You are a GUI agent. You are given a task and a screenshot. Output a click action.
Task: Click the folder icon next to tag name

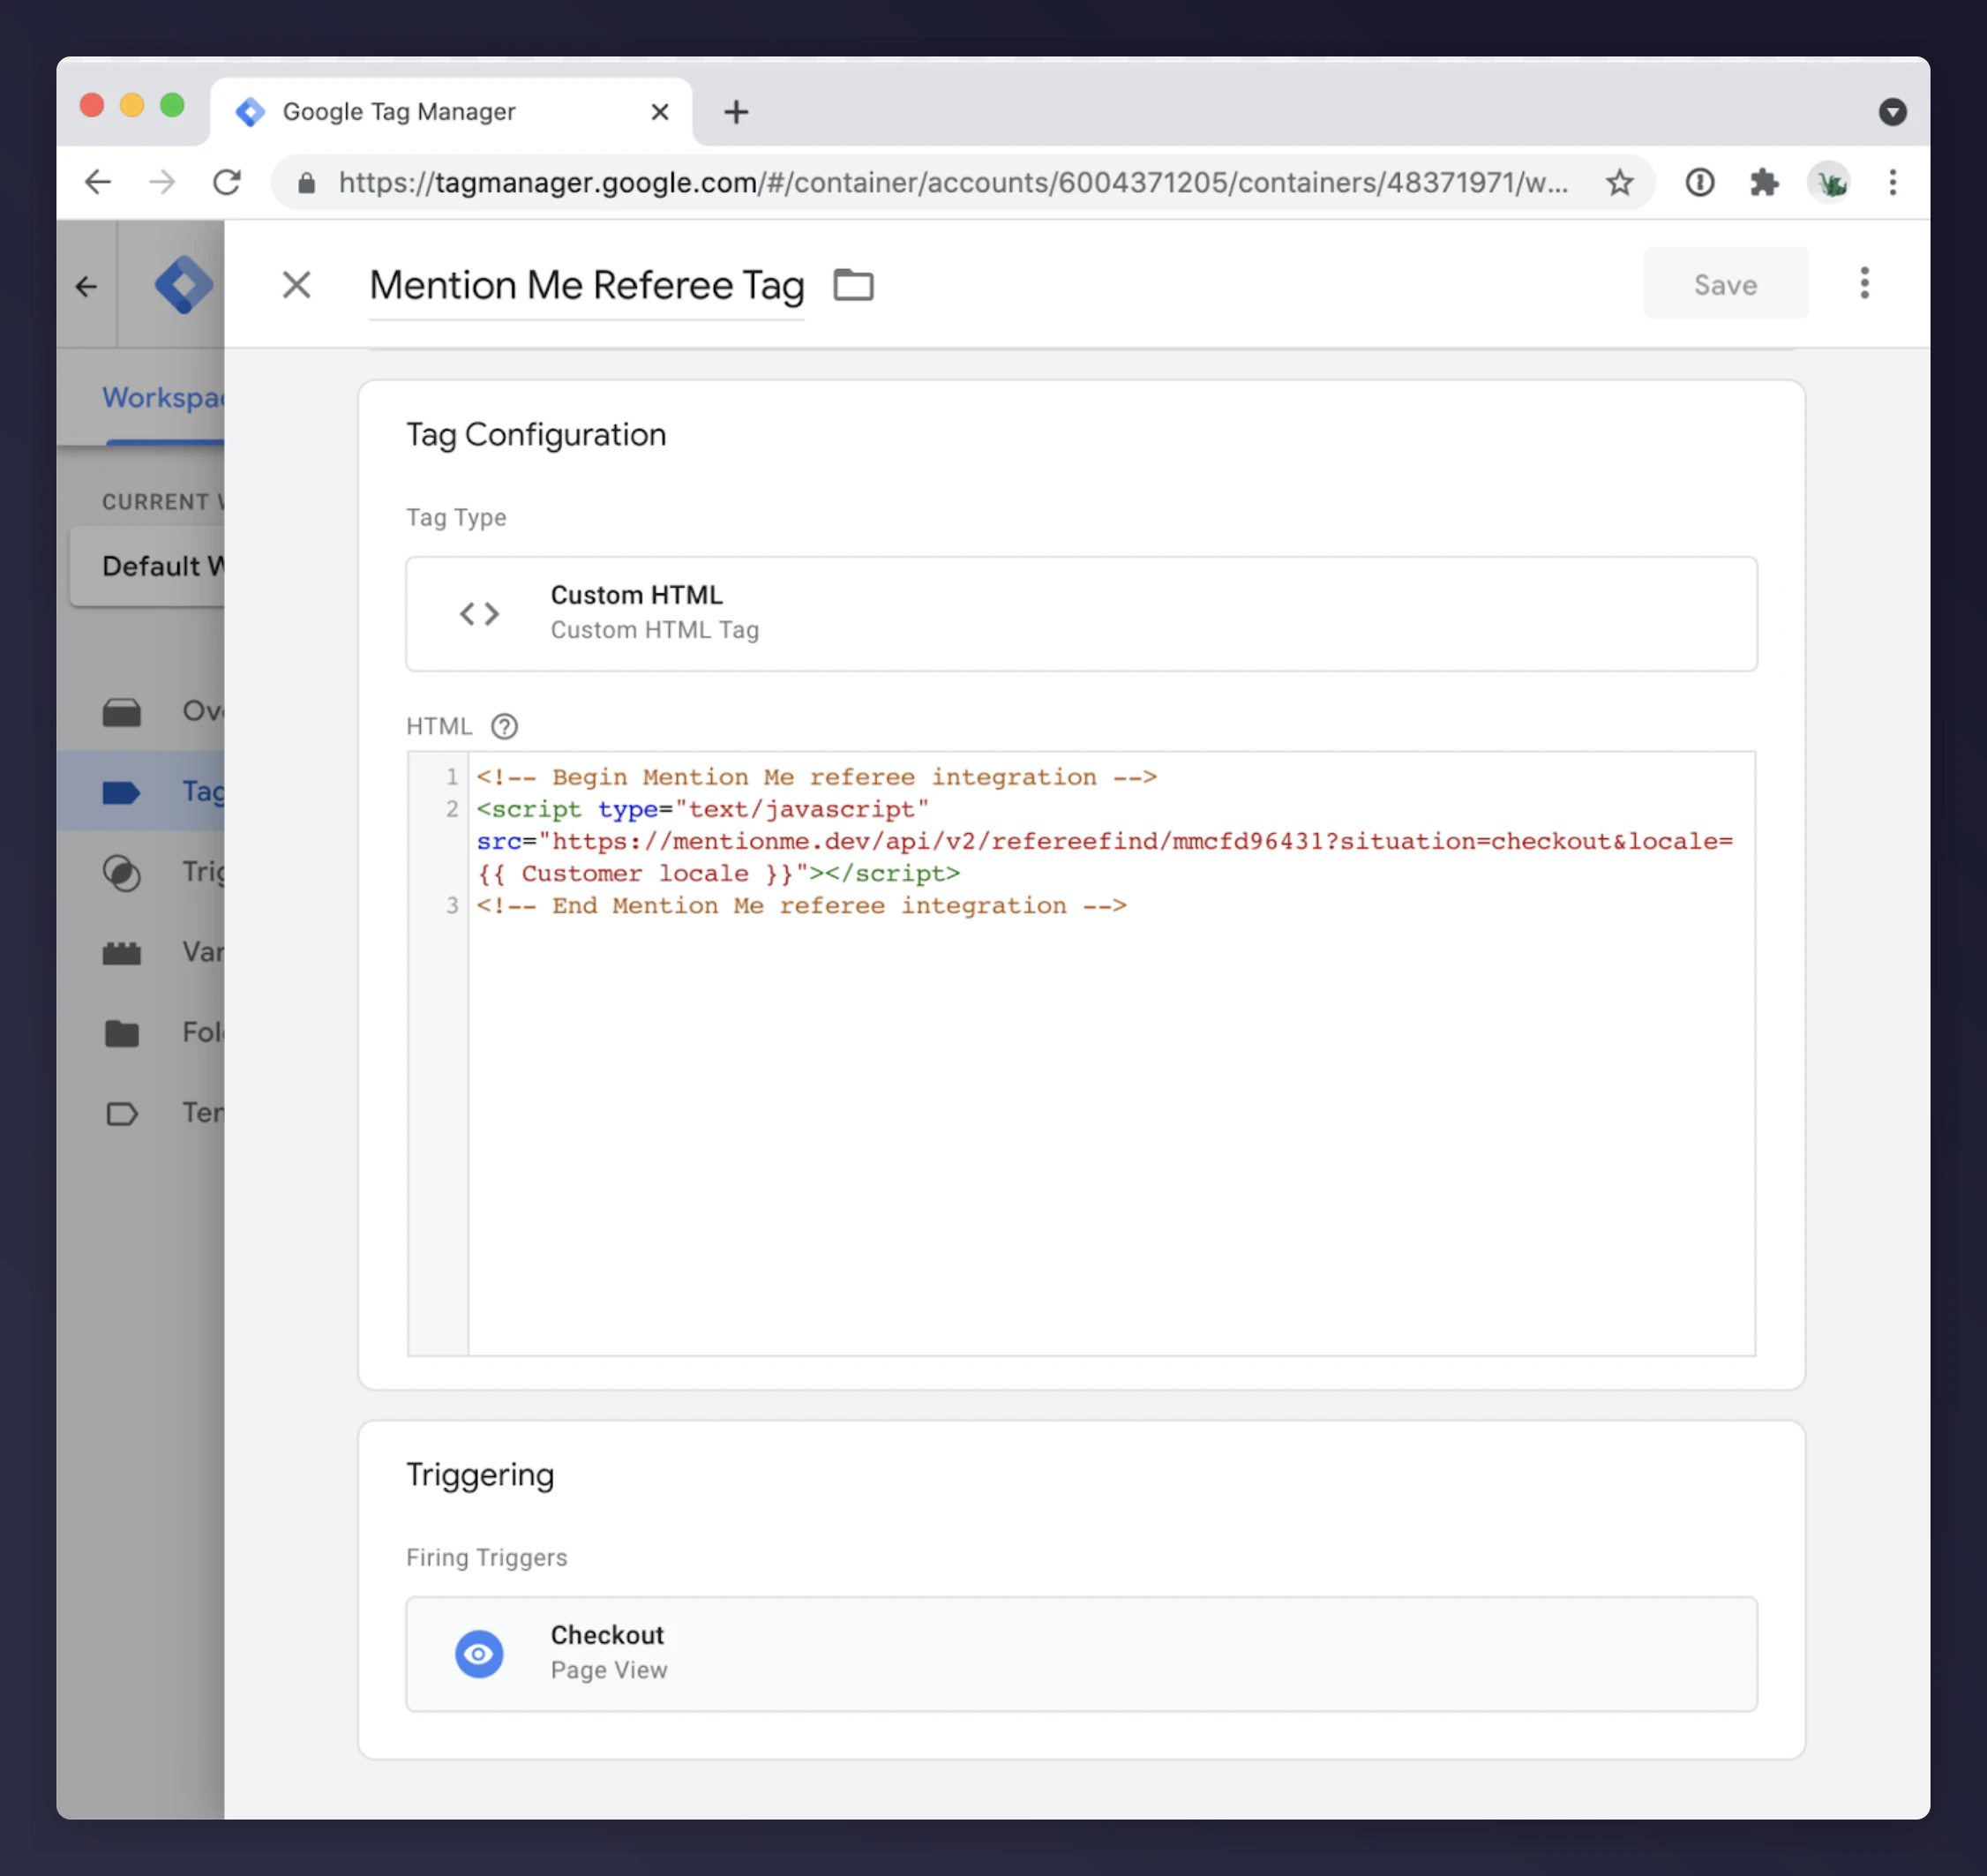853,285
